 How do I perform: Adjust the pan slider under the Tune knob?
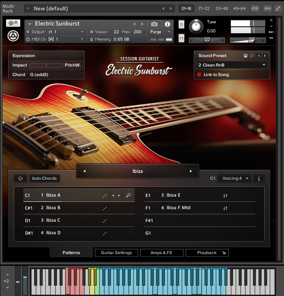[207, 40]
